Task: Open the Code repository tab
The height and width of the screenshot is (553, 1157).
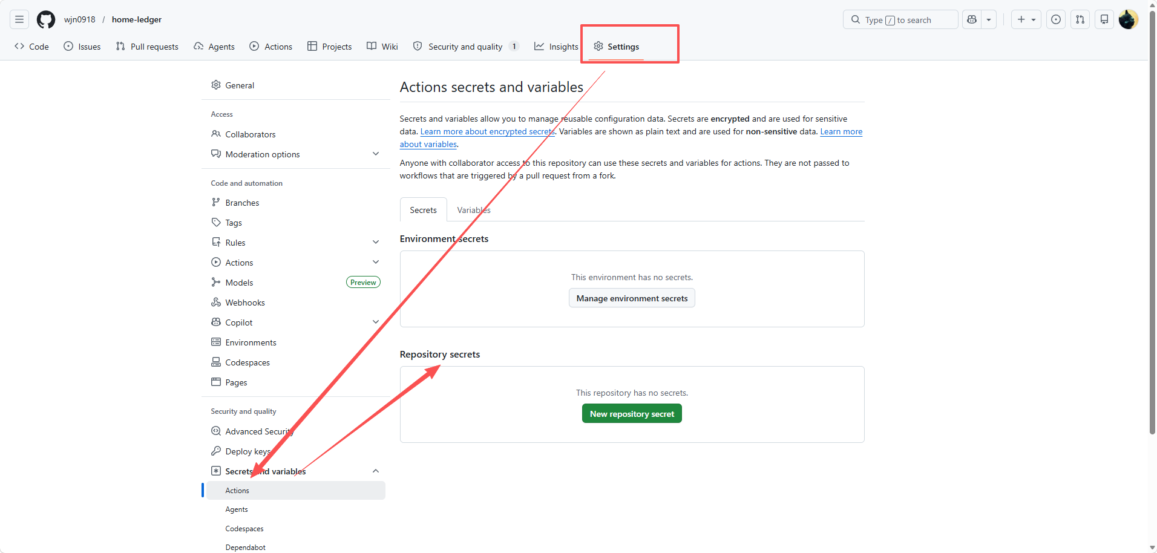Action: [31, 47]
